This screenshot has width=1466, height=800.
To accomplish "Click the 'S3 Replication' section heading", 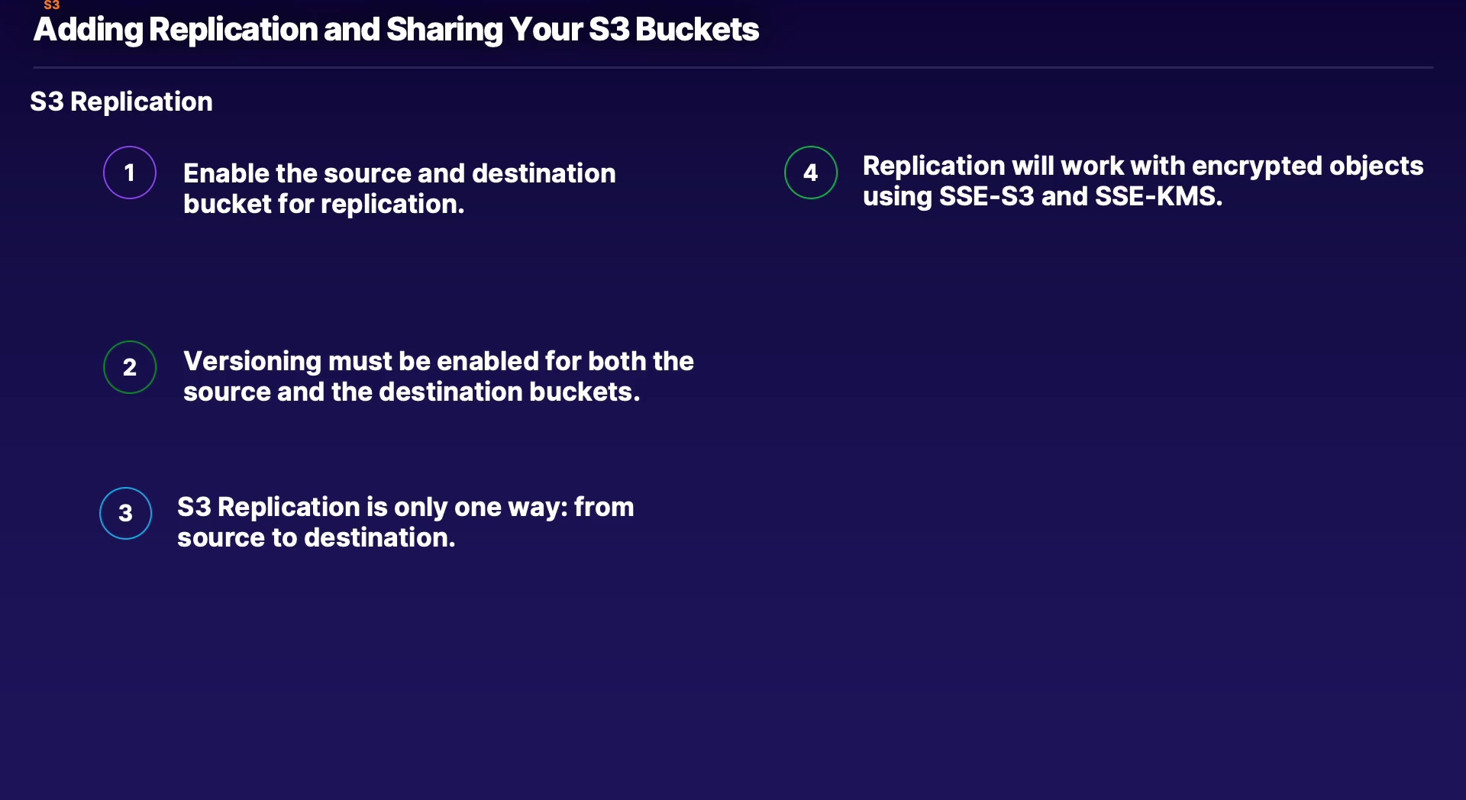I will pos(121,102).
